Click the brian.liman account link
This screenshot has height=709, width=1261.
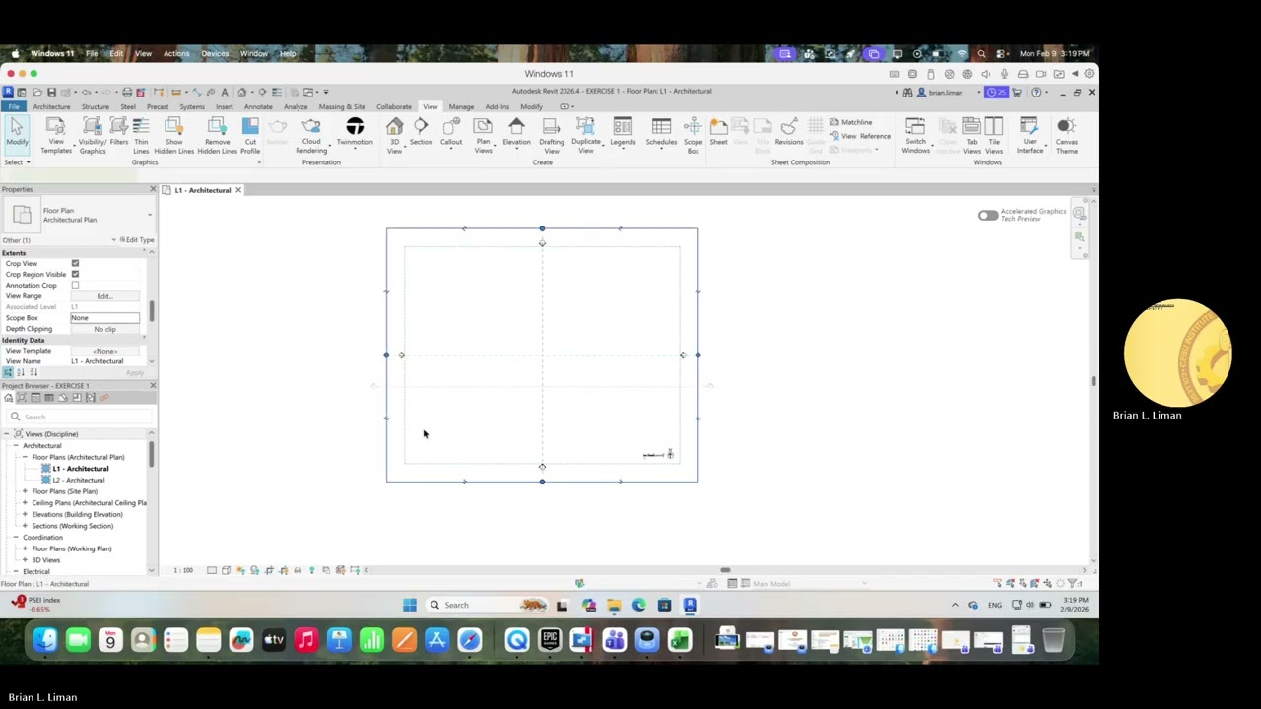[945, 92]
